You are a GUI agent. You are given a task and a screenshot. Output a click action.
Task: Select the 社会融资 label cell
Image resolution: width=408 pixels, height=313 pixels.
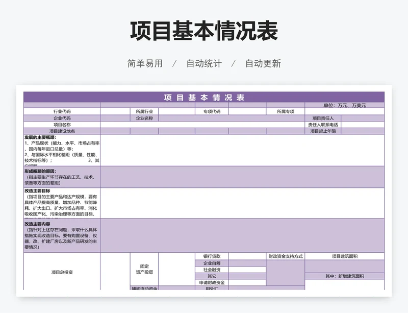(212, 270)
